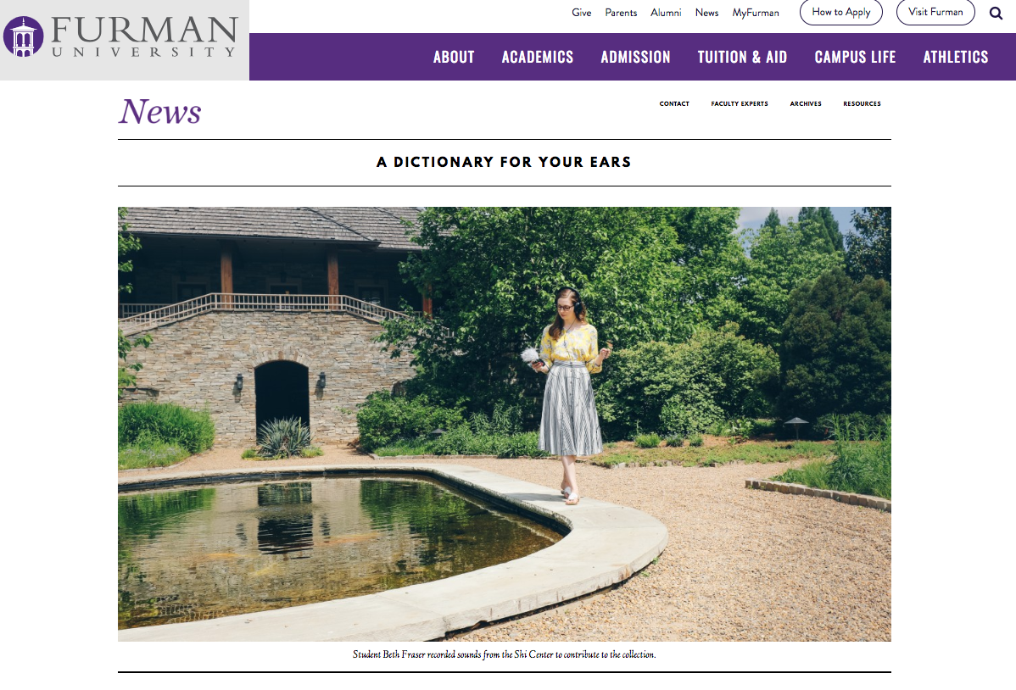This screenshot has height=690, width=1016.
Task: Open the search magnifier icon
Action: tap(996, 13)
